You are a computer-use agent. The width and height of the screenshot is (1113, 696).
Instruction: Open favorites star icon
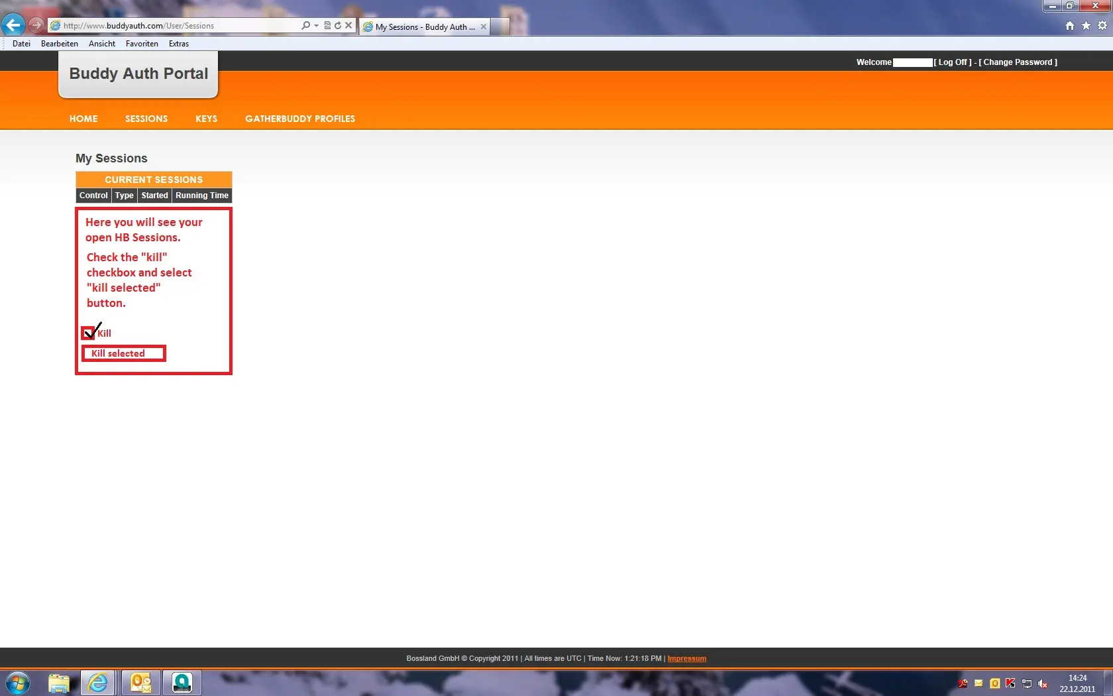pyautogui.click(x=1086, y=26)
